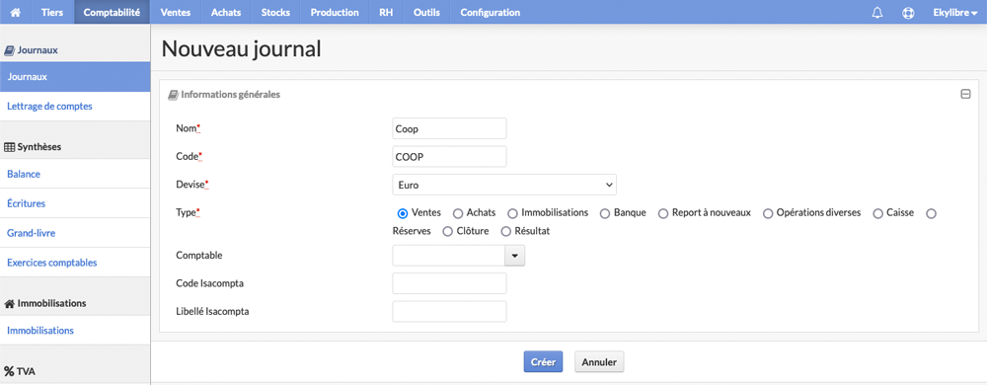The width and height of the screenshot is (987, 385).
Task: Open the Stocks menu
Action: tap(275, 13)
